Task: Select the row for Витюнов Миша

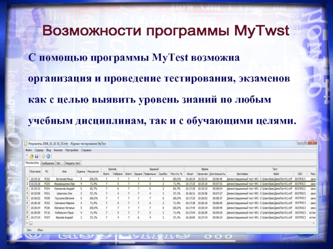Action: click(171, 179)
